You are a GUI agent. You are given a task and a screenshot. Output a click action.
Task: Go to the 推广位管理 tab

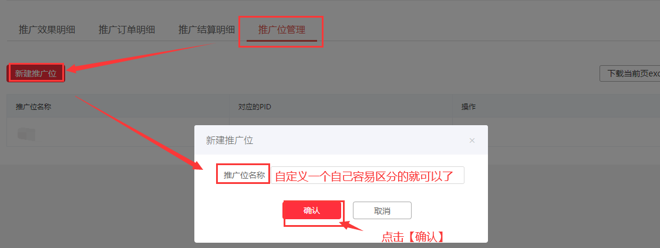pyautogui.click(x=282, y=30)
